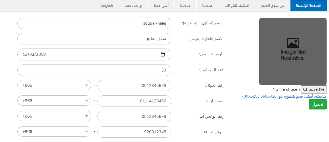This screenshot has height=142, width=329.
Task: Click the mobile number field رقم الجوال
Action: click(x=134, y=86)
